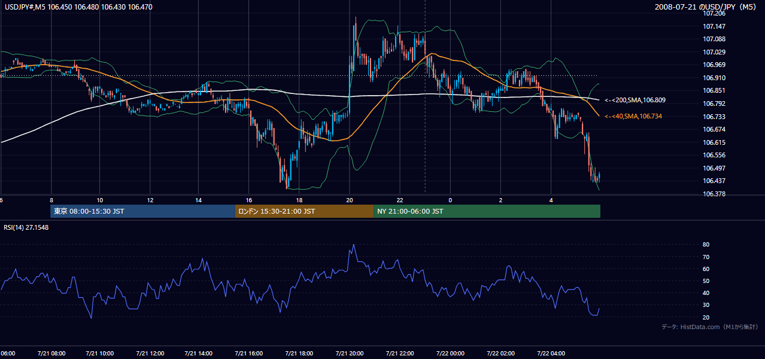Viewport: 765px width, 359px height.
Task: Select the Tokyo 08:00-15:30 JST session bar
Action: point(142,211)
